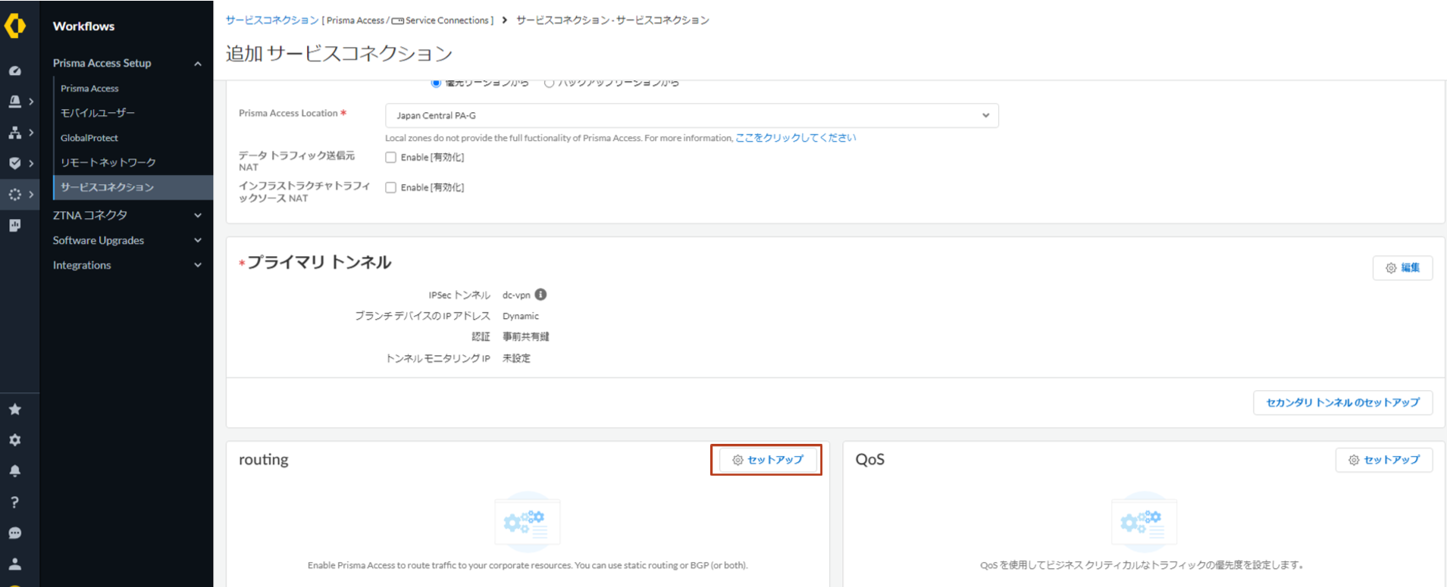The height and width of the screenshot is (587, 1447).
Task: Click the gear icon on QoS setup button
Action: tap(1354, 460)
